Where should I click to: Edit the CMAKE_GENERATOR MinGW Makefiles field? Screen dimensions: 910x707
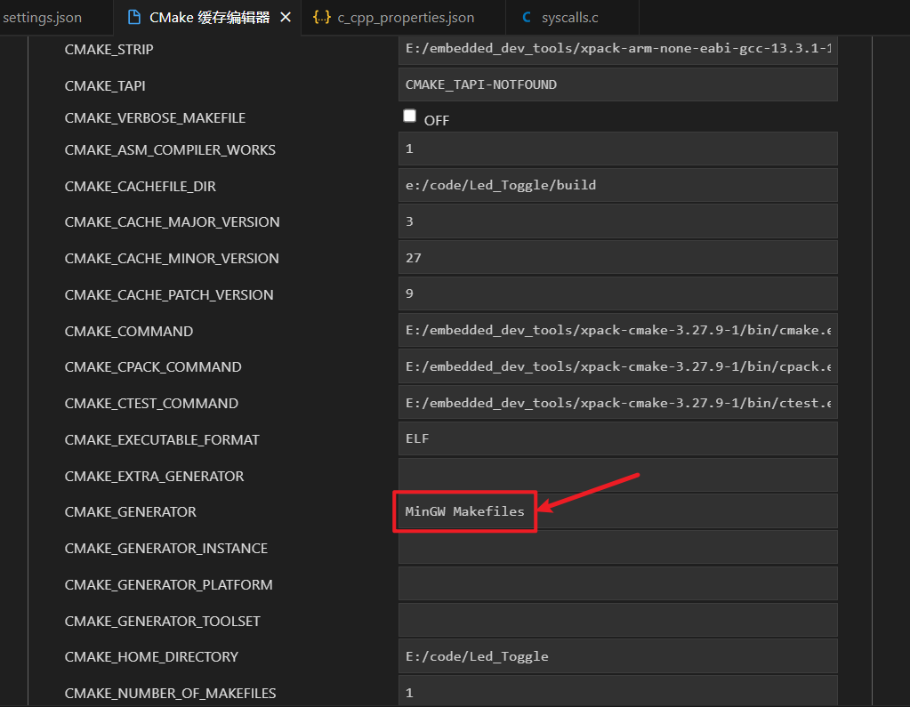click(x=618, y=511)
